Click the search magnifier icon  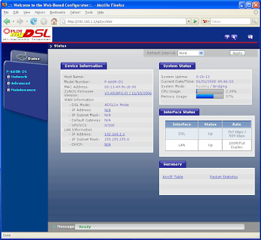[254, 21]
